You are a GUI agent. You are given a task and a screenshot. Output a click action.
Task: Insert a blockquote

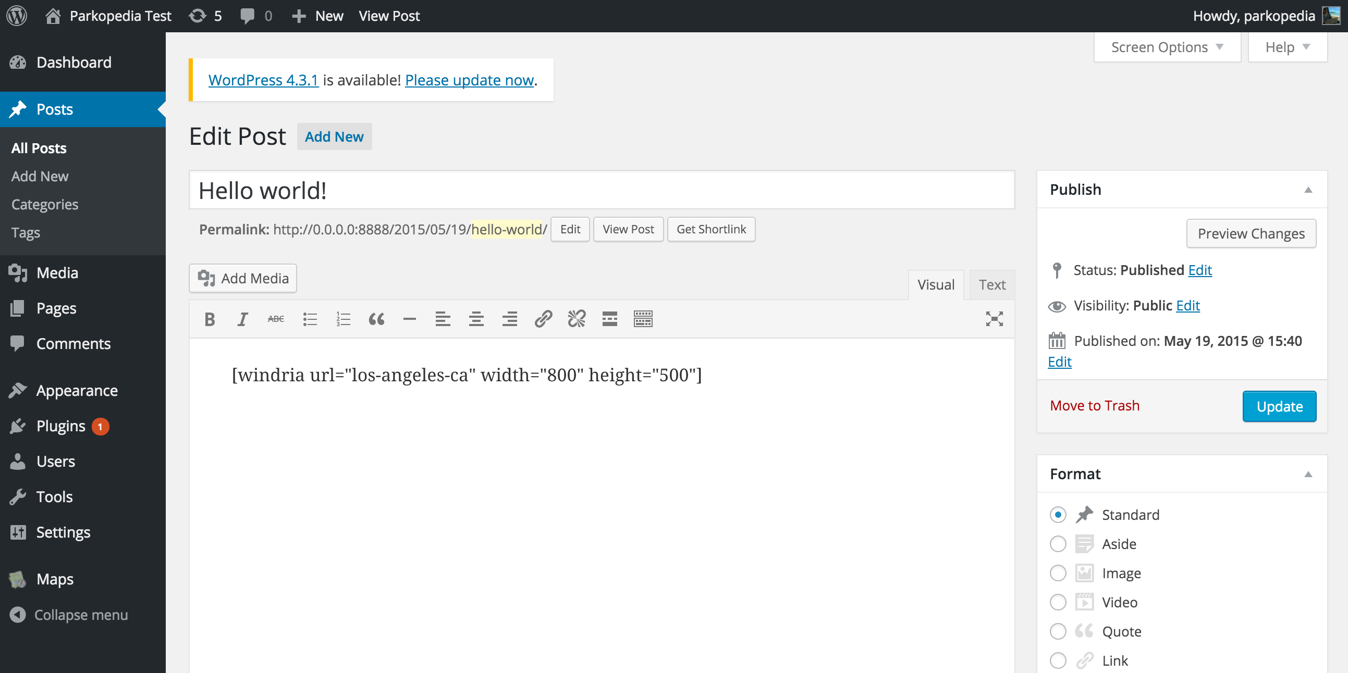point(376,319)
